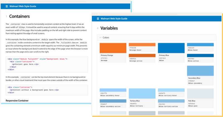Click the 'Pale Blue' label text

click(192, 101)
